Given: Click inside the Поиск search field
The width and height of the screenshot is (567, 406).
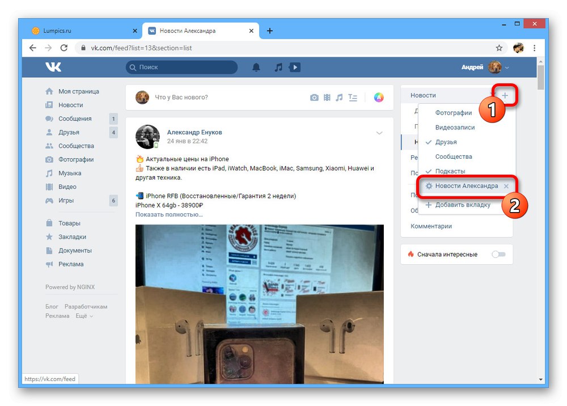Looking at the screenshot, I should tap(181, 67).
